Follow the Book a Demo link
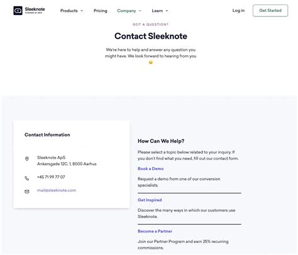 point(150,169)
